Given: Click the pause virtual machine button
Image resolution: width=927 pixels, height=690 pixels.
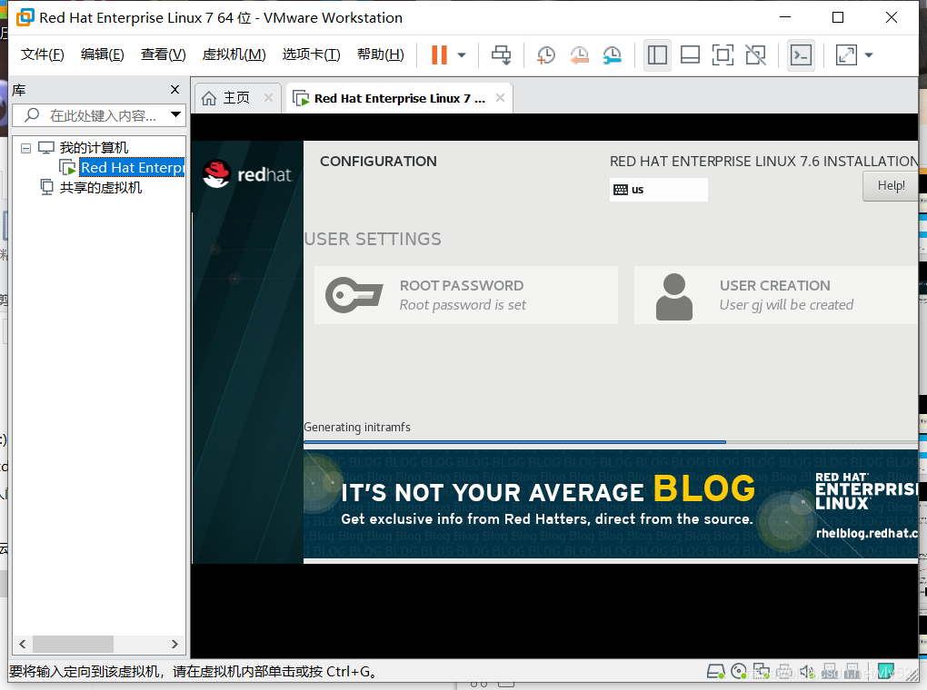Looking at the screenshot, I should (439, 55).
